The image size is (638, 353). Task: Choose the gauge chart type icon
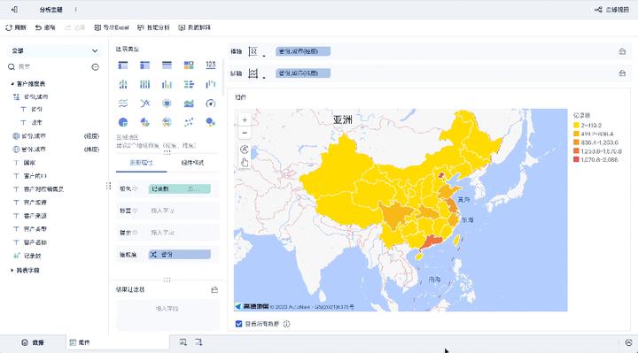[x=210, y=104]
